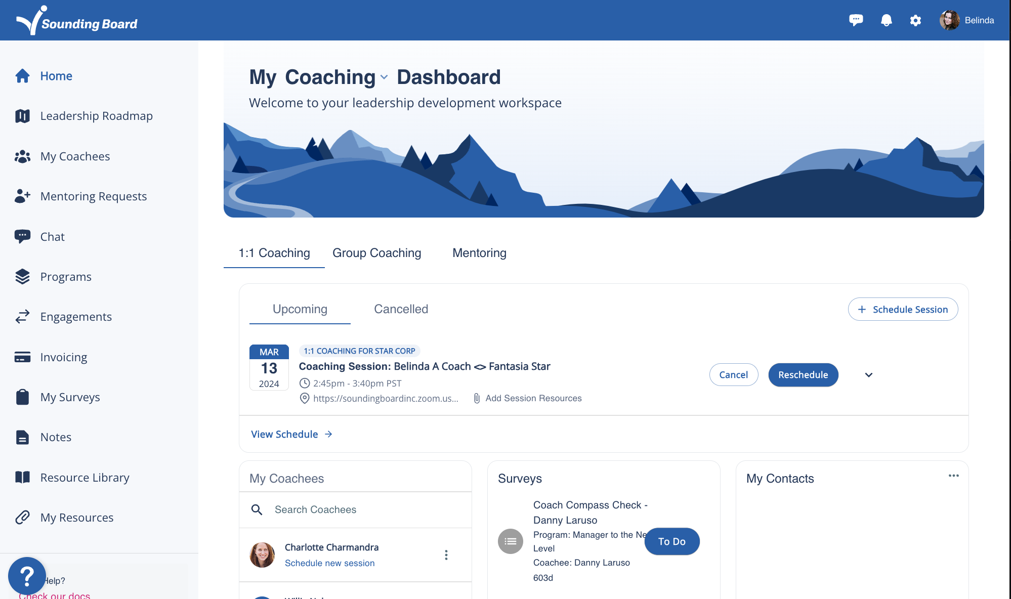Switch to the Group Coaching tab
Viewport: 1011px width, 599px height.
tap(376, 253)
